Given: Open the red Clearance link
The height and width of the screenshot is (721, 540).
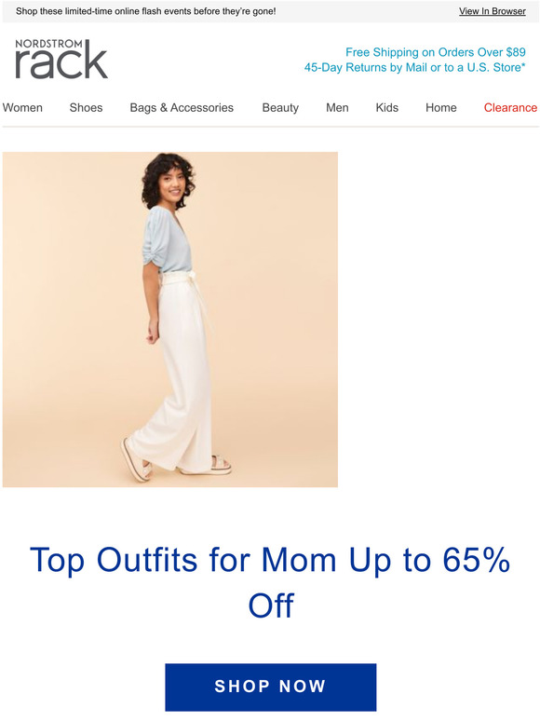Looking at the screenshot, I should tap(510, 108).
